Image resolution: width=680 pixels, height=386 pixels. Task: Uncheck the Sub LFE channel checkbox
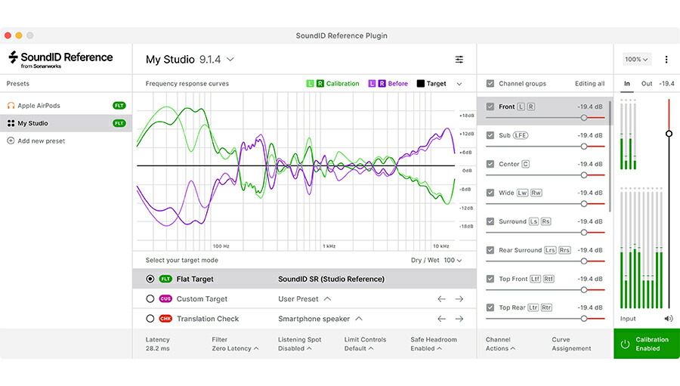(x=490, y=135)
